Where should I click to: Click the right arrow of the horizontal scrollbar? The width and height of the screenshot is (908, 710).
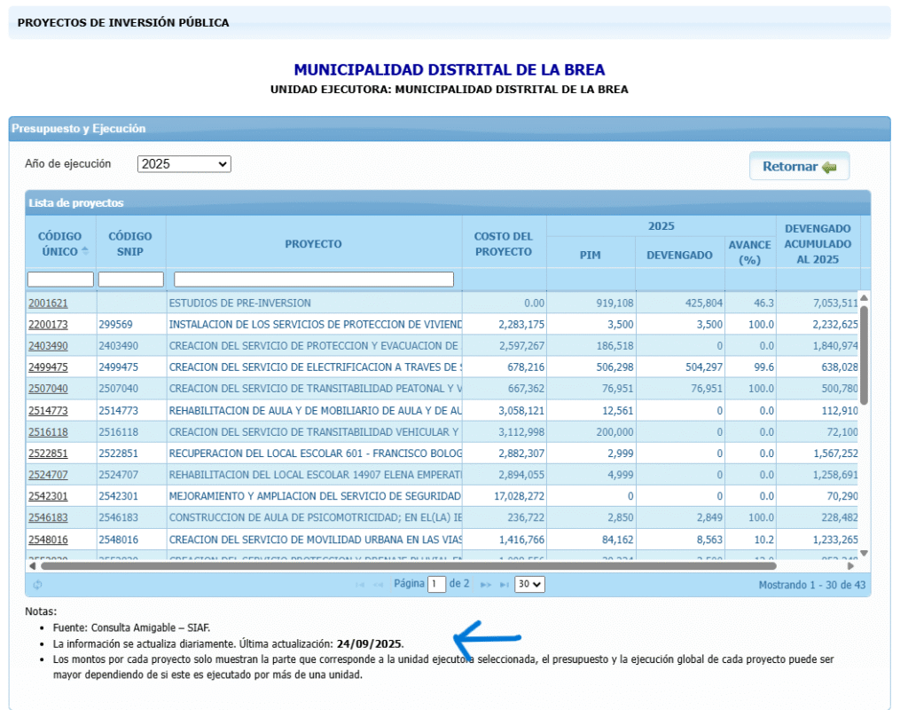pyautogui.click(x=850, y=565)
